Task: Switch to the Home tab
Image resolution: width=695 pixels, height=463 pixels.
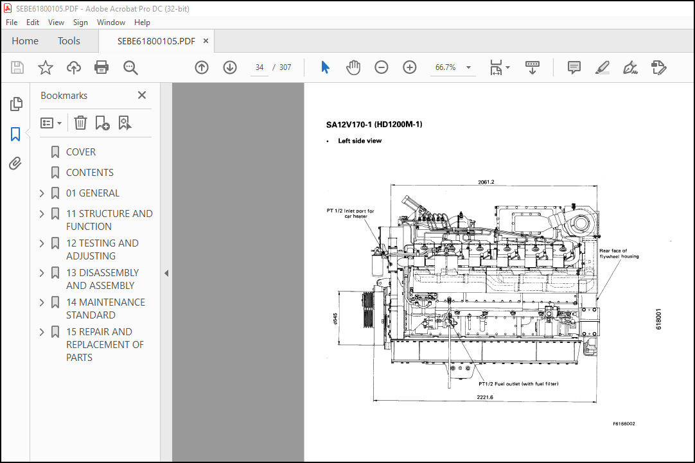Action: tap(25, 41)
